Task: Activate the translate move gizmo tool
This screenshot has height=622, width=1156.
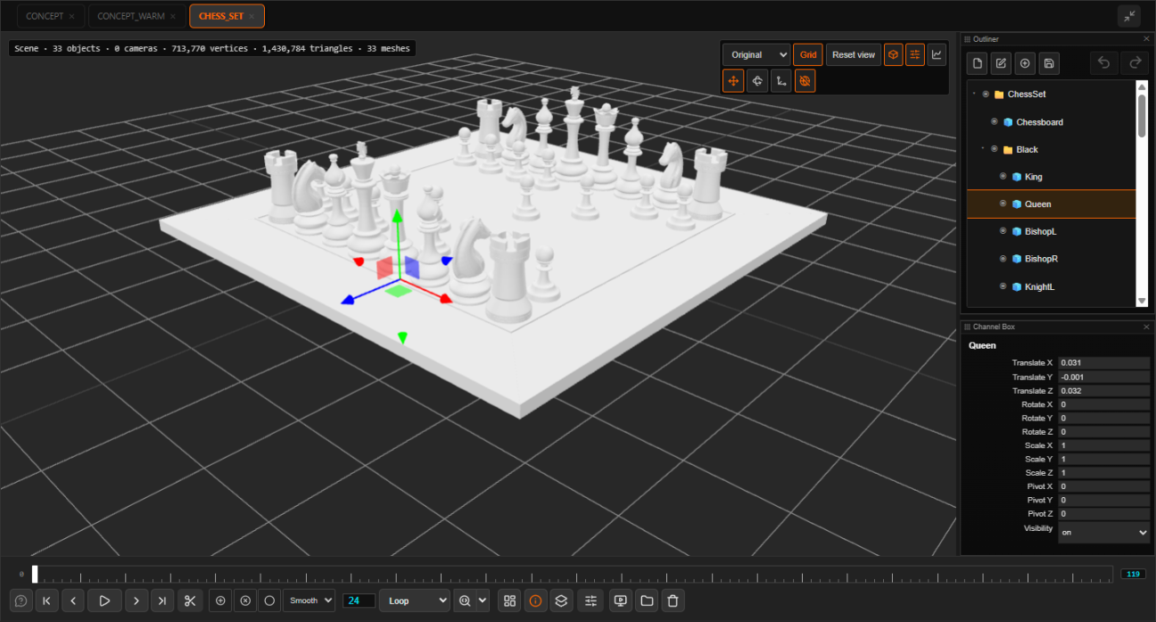Action: point(733,80)
